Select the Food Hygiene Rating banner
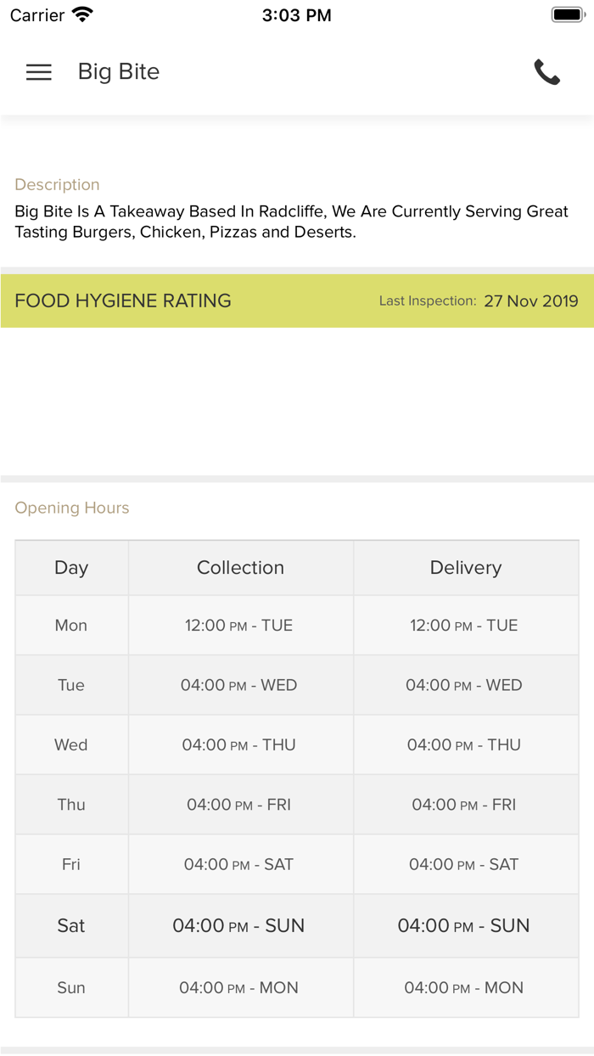Viewport: 594px width, 1056px height. [x=123, y=301]
